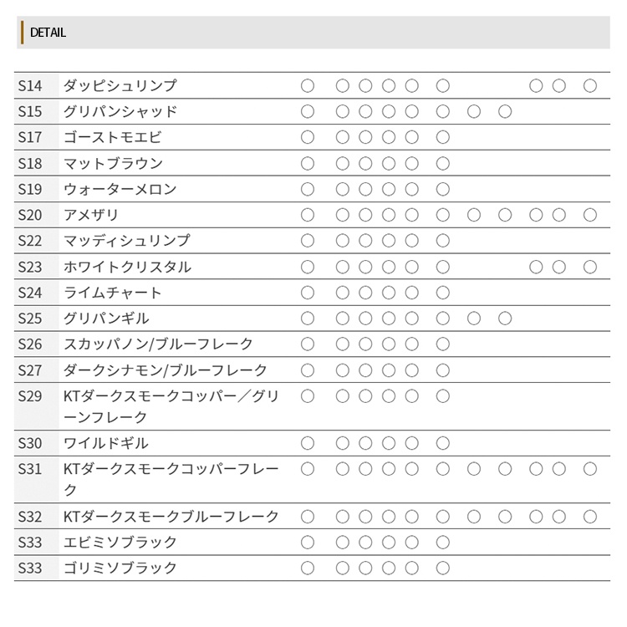Click the last circle in the S20 アメザリ row
This screenshot has width=627, height=627.
pos(590,215)
